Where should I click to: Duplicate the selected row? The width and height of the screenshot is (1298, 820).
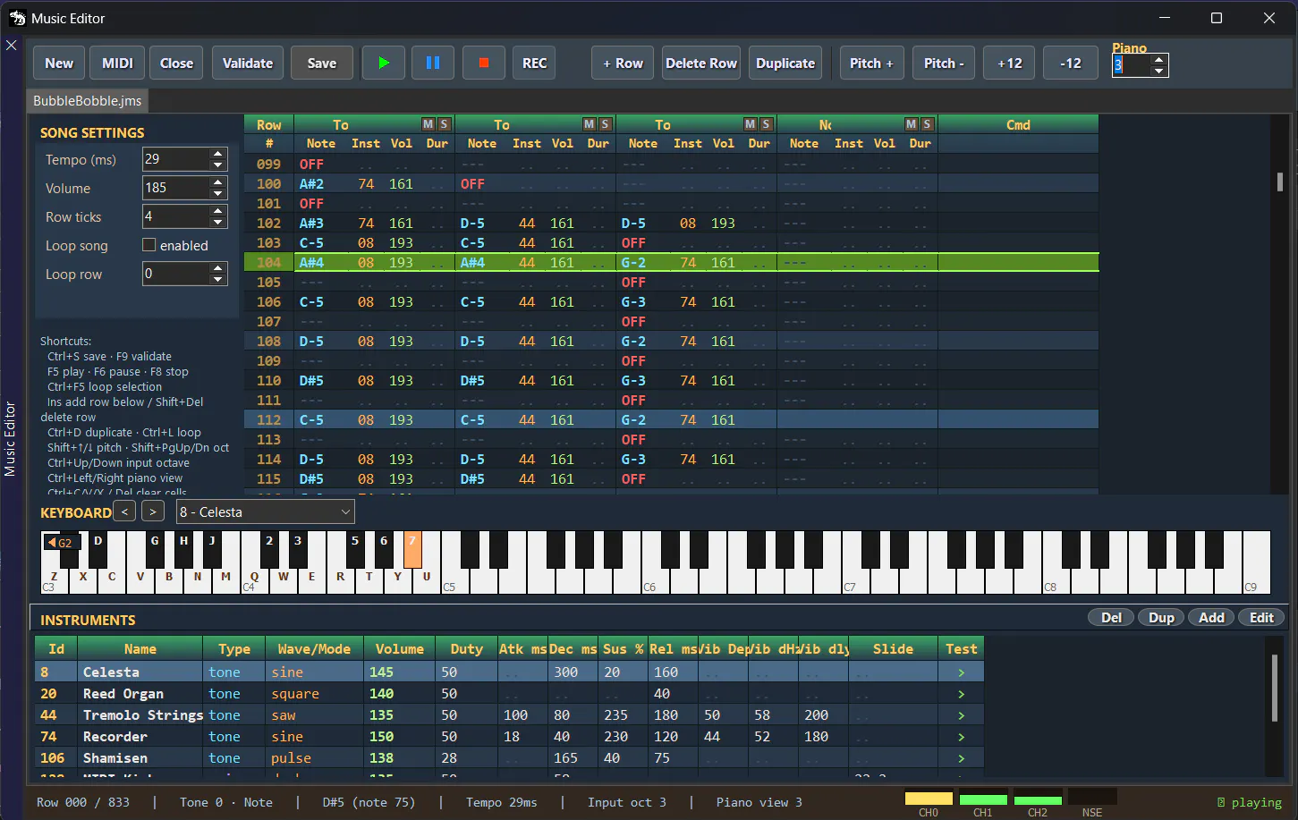click(x=785, y=63)
